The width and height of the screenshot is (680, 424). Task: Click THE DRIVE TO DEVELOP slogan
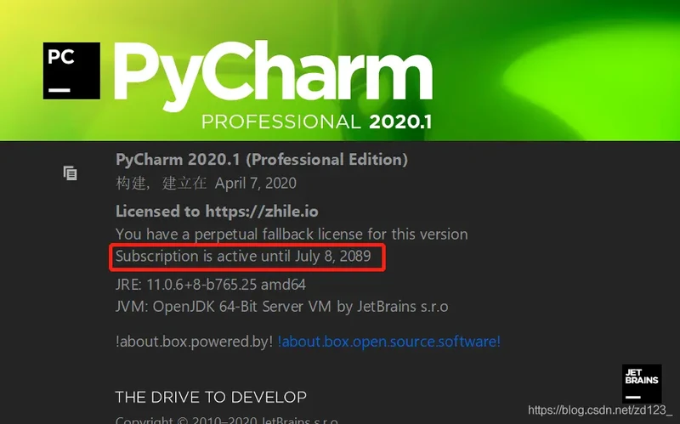211,397
